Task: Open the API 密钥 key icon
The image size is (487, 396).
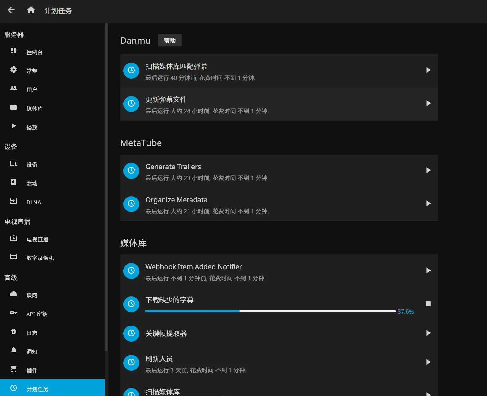Action: click(x=14, y=313)
